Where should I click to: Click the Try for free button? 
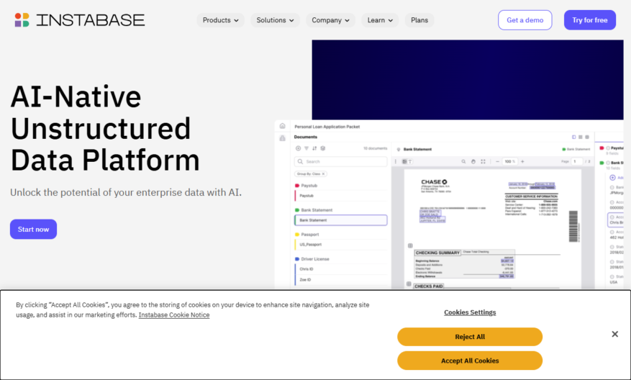(589, 20)
